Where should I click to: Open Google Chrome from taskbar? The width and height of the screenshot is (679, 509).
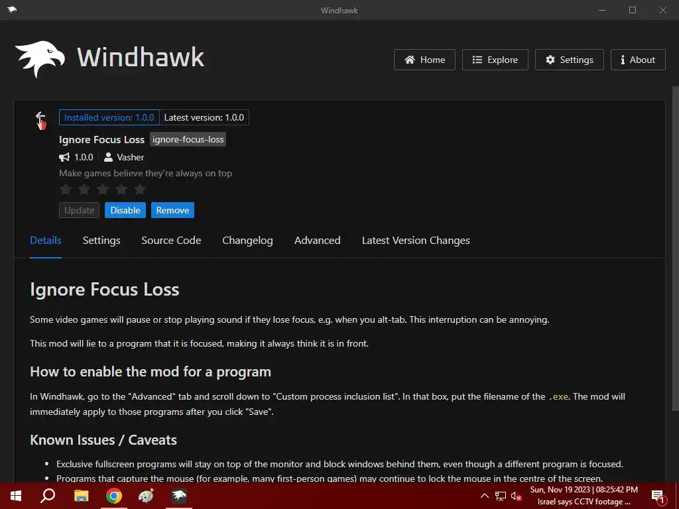pyautogui.click(x=114, y=496)
